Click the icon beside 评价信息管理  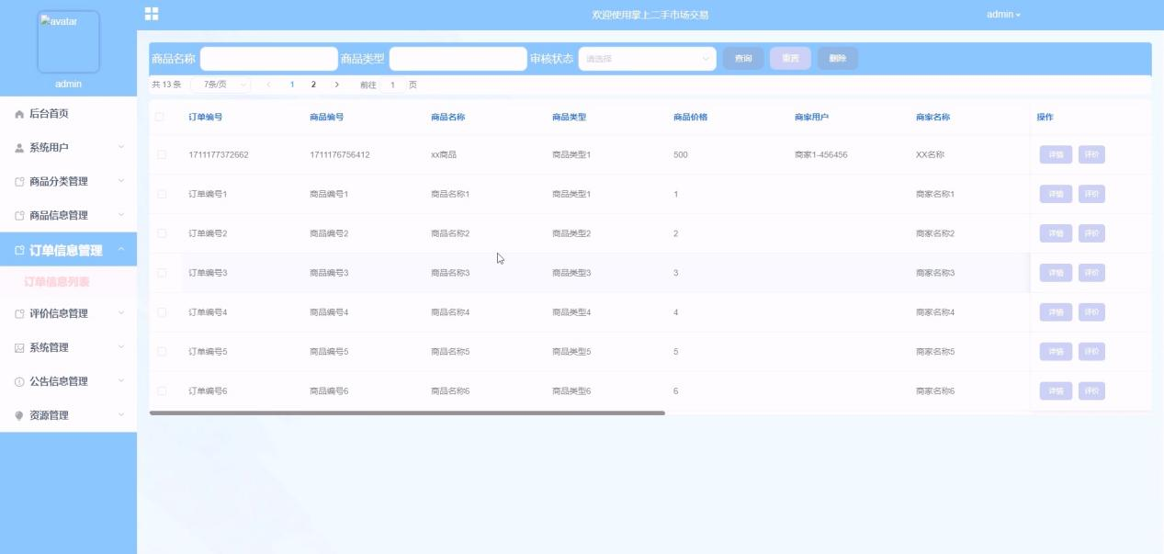click(19, 314)
